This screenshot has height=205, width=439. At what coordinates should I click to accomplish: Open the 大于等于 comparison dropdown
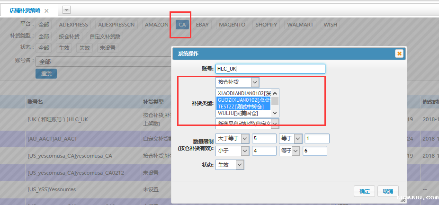[244, 139]
